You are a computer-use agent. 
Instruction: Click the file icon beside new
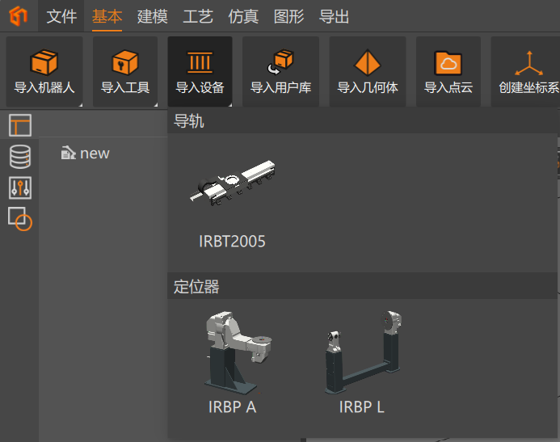pos(68,153)
